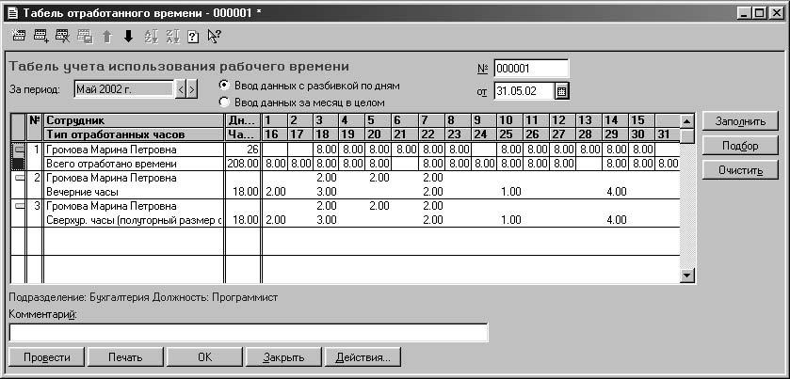790x379 pixels.
Task: Click the 'Тип отработанных часов' column header
Action: click(134, 134)
